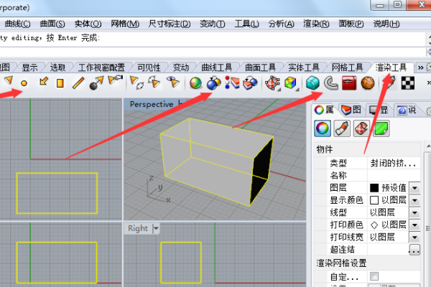
Task: Click the orange textured sphere icon
Action: click(368, 83)
